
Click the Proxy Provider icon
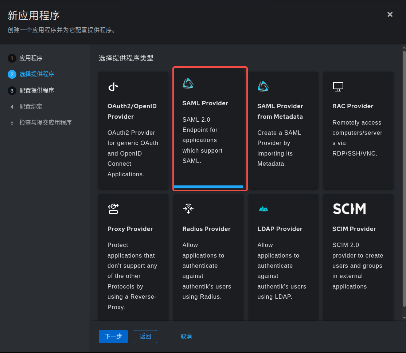(x=113, y=209)
